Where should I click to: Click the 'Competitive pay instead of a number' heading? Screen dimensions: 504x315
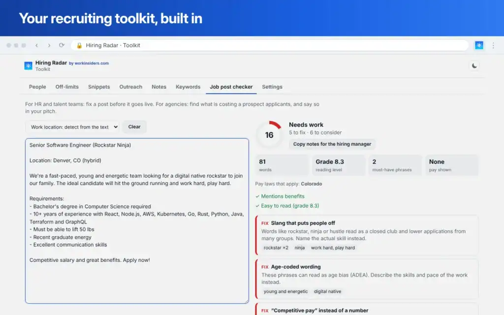(319, 311)
